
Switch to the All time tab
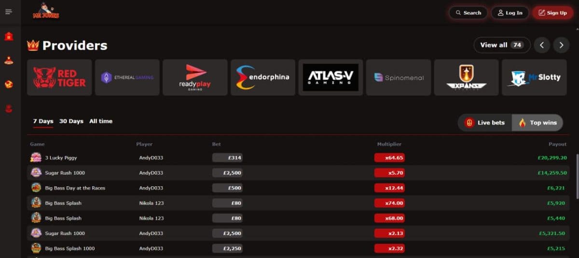click(x=101, y=121)
